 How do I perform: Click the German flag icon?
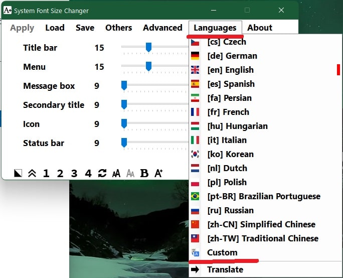[x=195, y=56]
